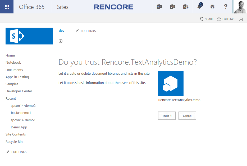Open Site Contents
247x166 pixels.
click(x=16, y=134)
